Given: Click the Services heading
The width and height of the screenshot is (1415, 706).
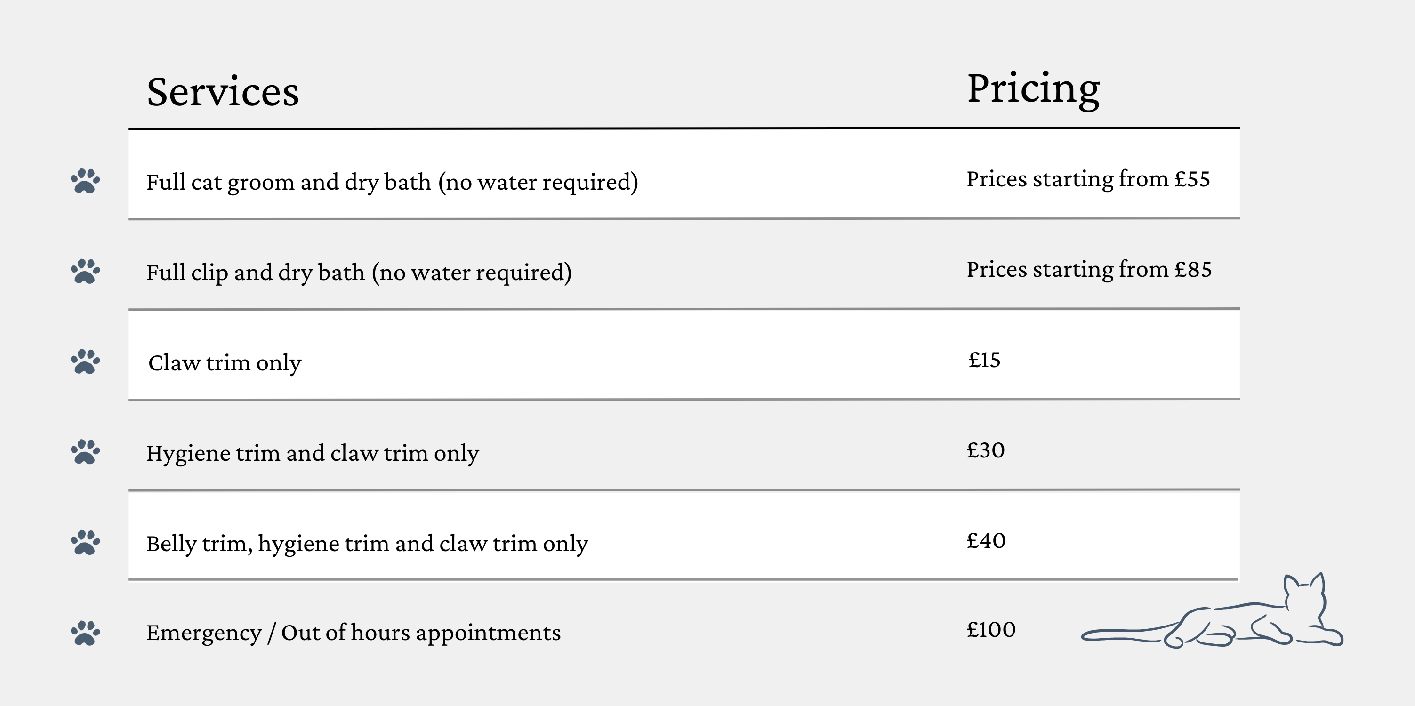Looking at the screenshot, I should tap(223, 92).
